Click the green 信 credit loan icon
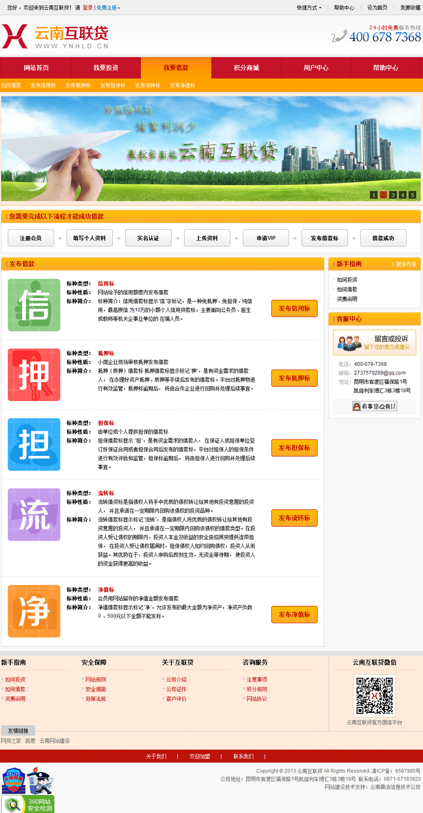Screen dimensions: 423x813 34,305
